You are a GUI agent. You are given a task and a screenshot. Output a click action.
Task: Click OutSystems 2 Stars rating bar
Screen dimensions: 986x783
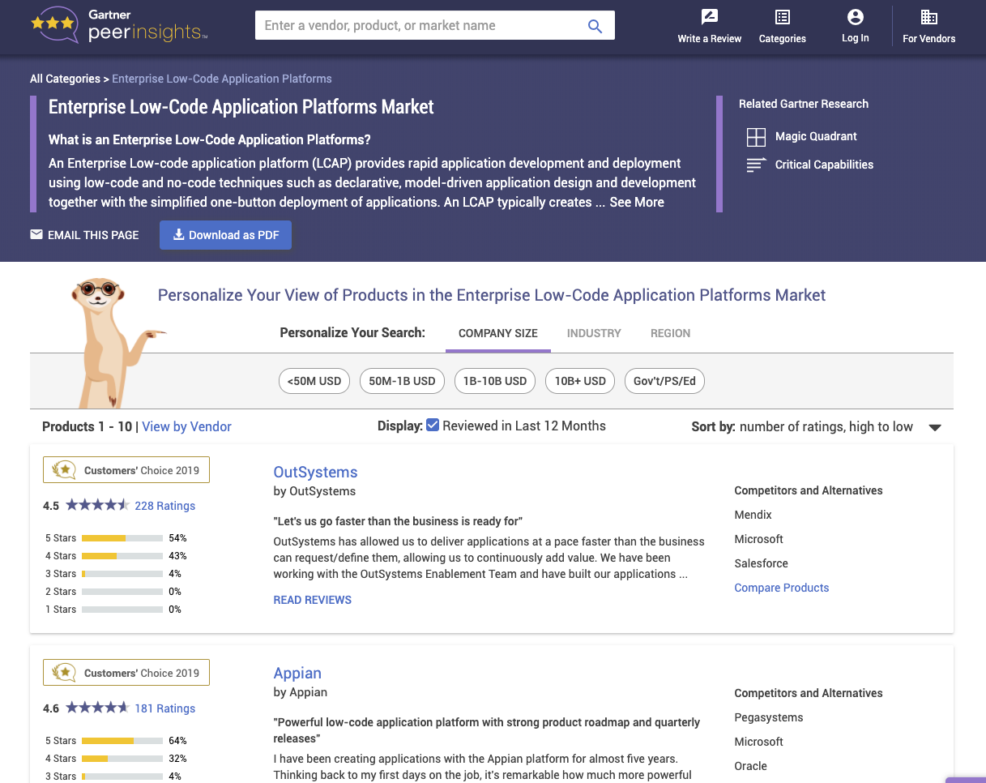(x=122, y=592)
